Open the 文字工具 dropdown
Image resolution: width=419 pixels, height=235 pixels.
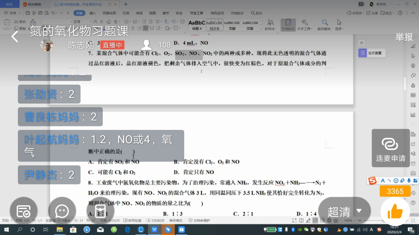click(305, 25)
